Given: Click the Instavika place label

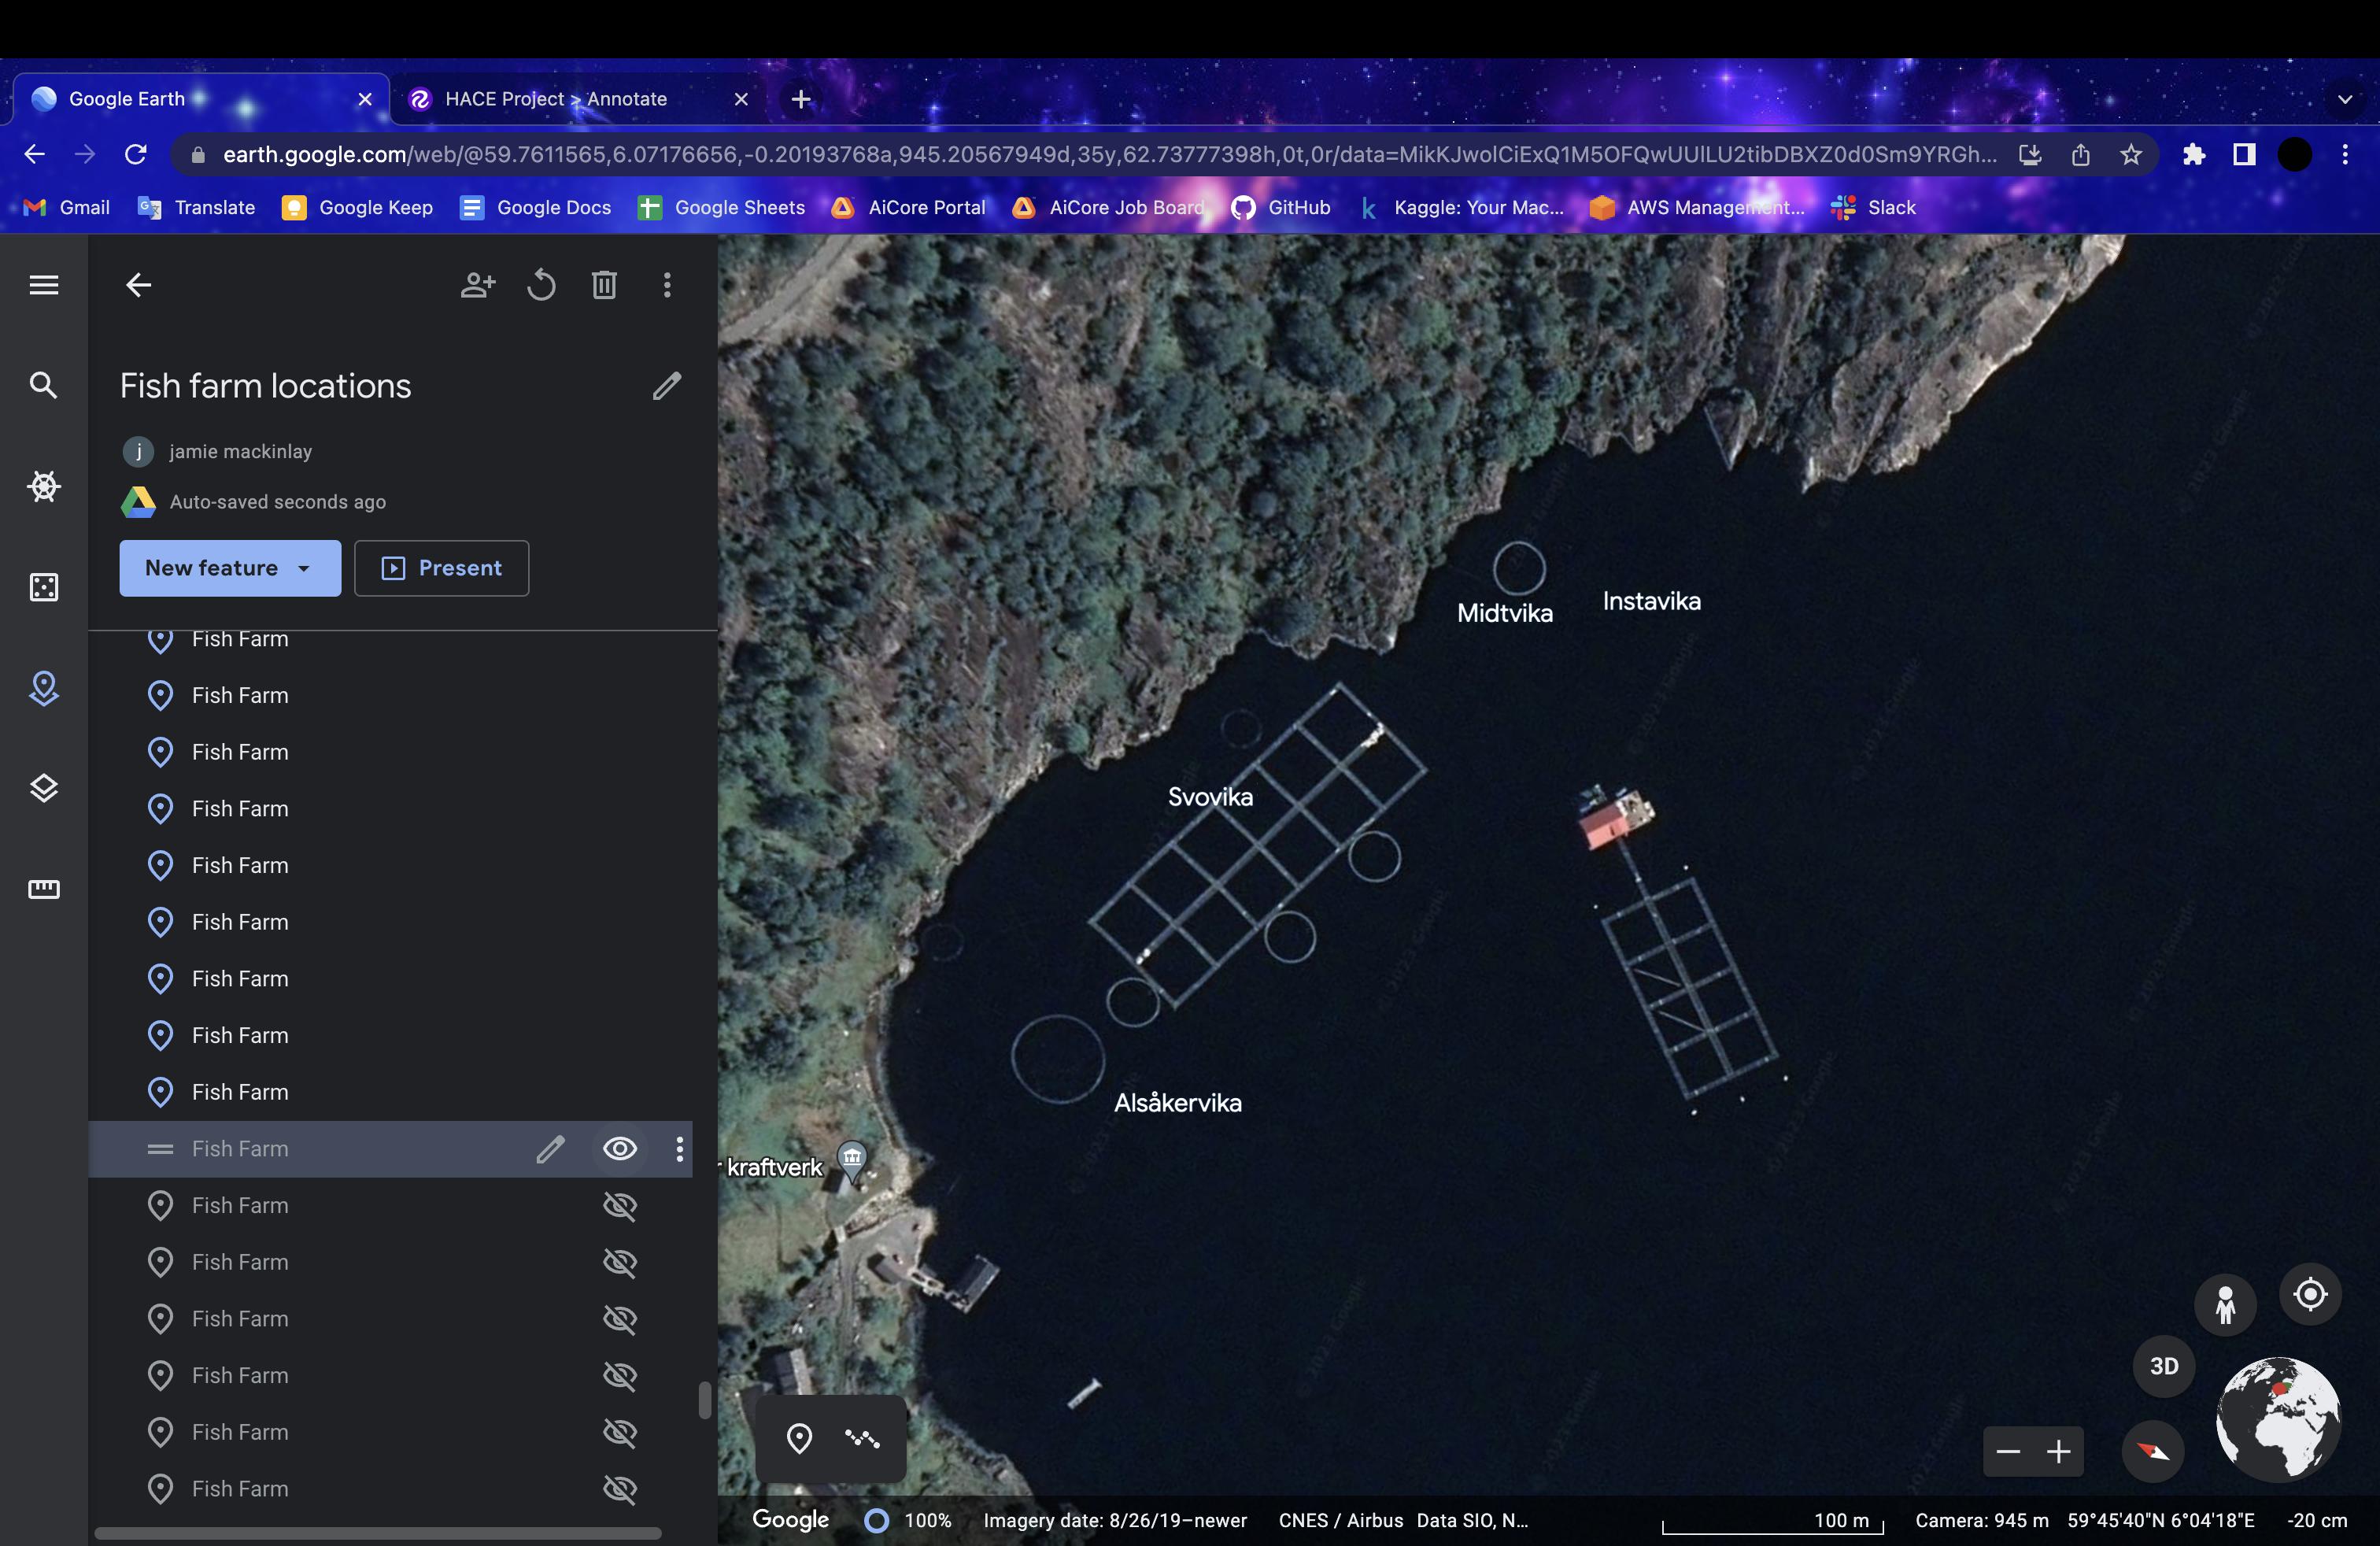Looking at the screenshot, I should pos(1651,601).
